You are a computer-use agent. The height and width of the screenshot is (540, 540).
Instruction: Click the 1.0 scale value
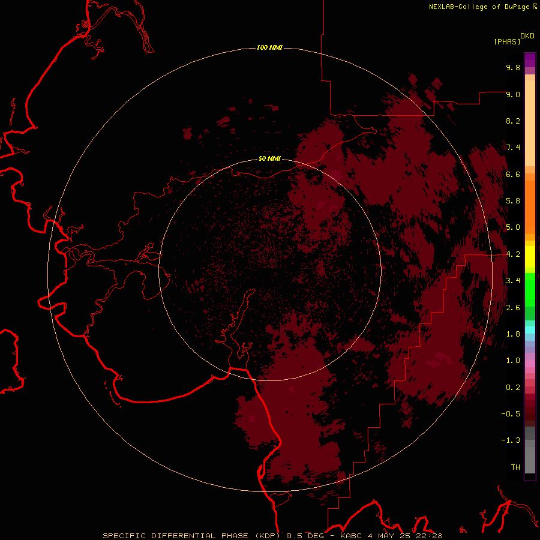513,361
